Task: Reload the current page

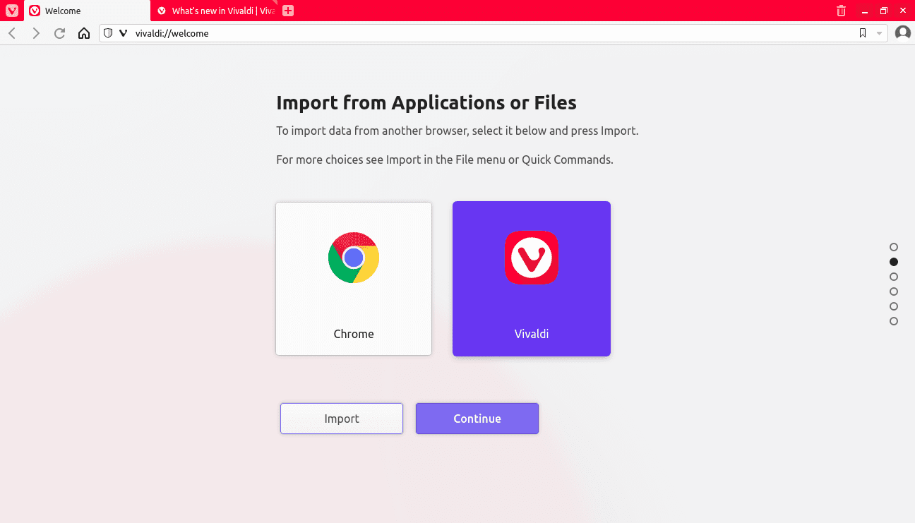Action: [x=59, y=32]
